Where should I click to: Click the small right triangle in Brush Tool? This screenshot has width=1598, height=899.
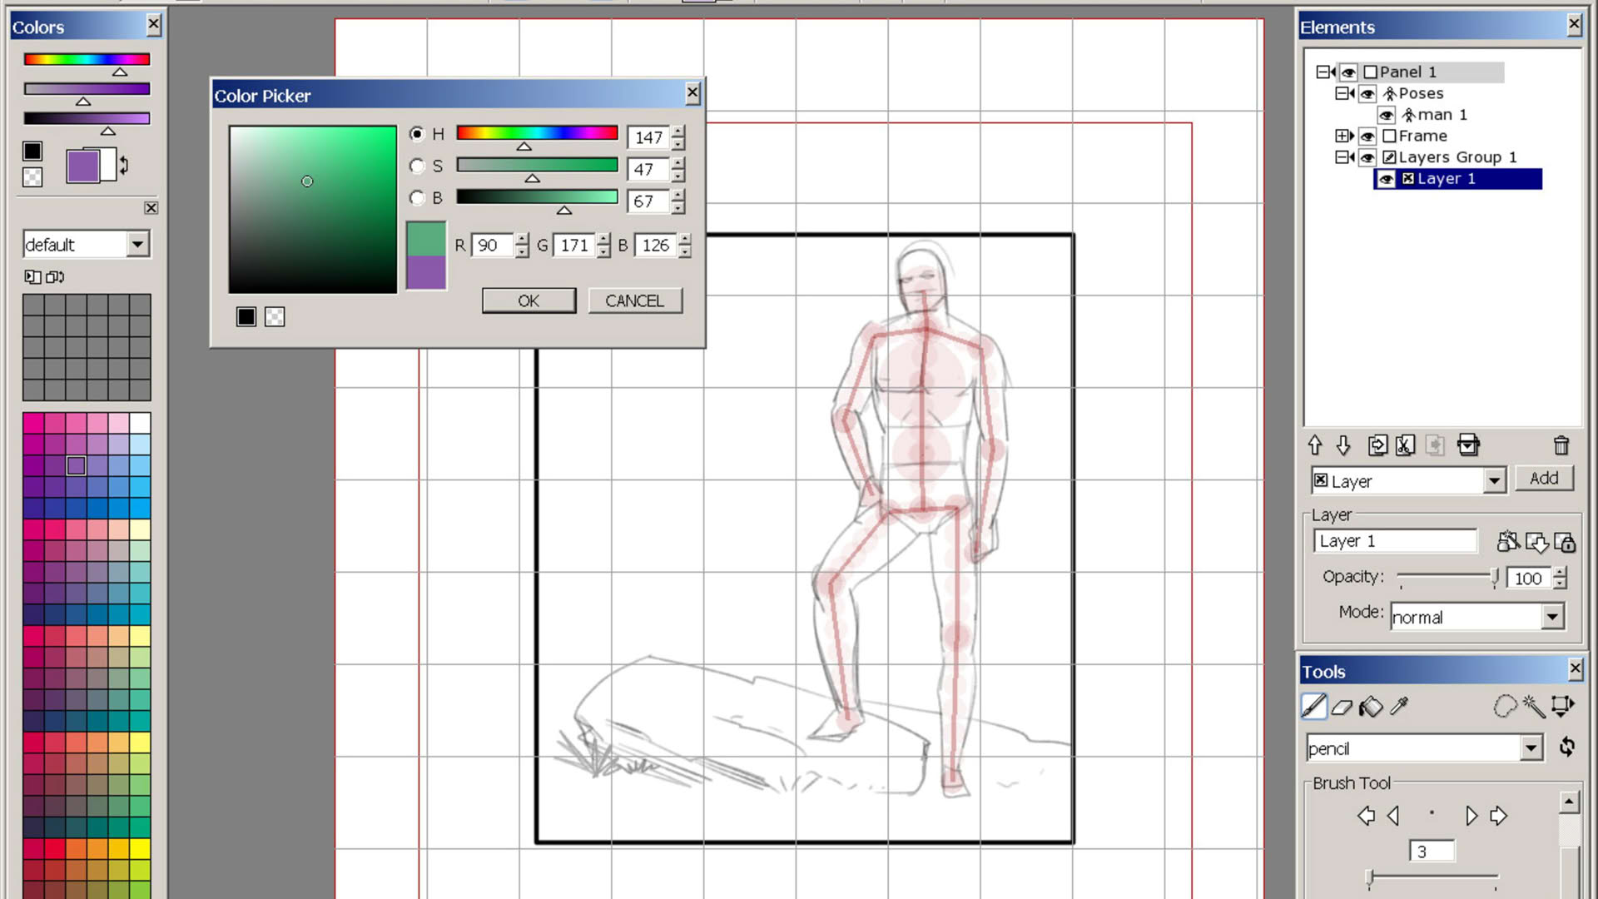pos(1471,816)
